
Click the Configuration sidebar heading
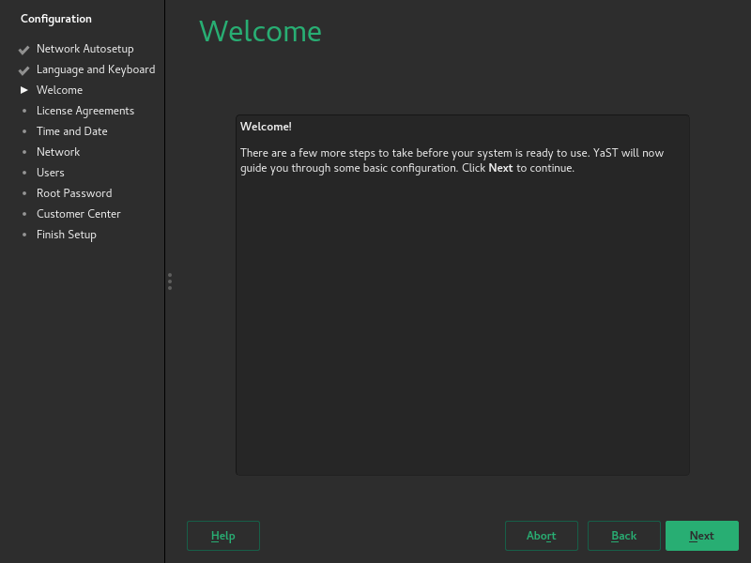tap(56, 19)
